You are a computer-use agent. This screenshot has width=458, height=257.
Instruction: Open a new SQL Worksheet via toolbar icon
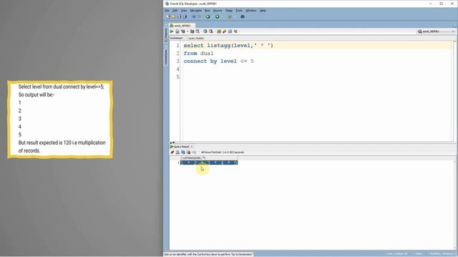[230, 16]
